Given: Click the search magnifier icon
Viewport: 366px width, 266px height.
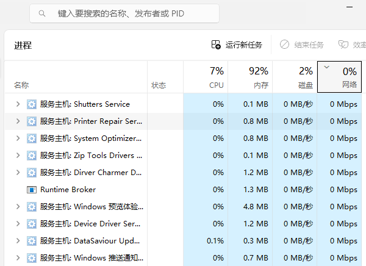Looking at the screenshot, I should pos(41,13).
